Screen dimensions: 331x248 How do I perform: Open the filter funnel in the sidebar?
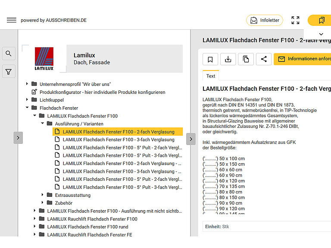(x=9, y=72)
